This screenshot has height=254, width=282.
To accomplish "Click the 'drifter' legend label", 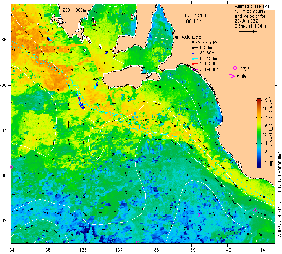I will pos(242,76).
